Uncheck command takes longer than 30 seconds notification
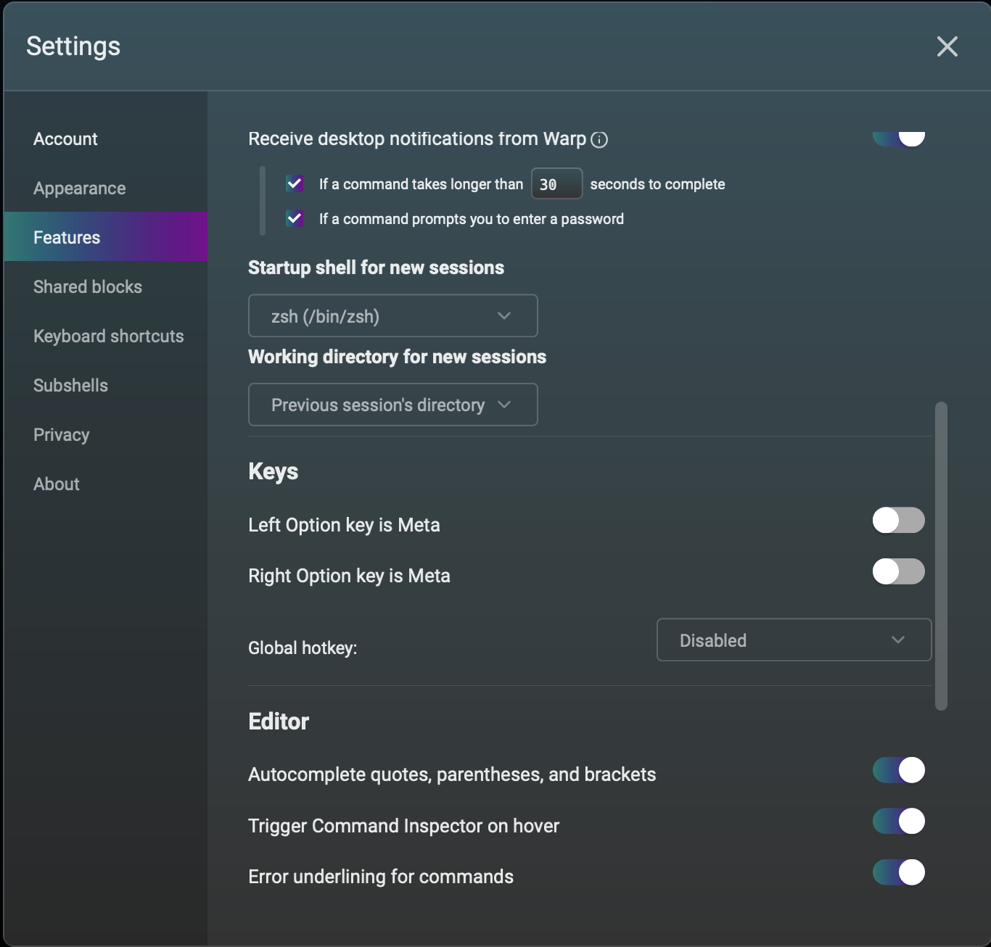Viewport: 991px width, 947px height. click(x=295, y=184)
